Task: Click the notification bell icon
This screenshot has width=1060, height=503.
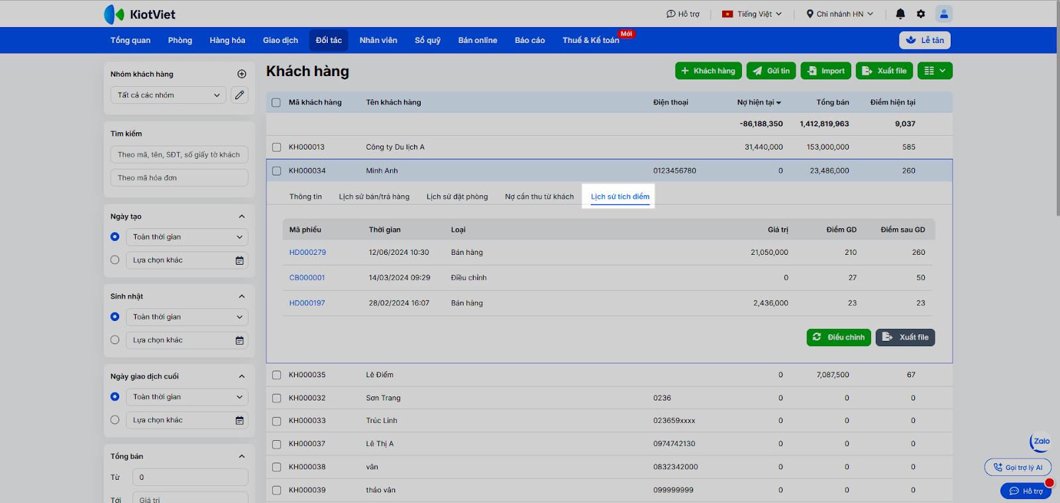Action: pos(900,14)
